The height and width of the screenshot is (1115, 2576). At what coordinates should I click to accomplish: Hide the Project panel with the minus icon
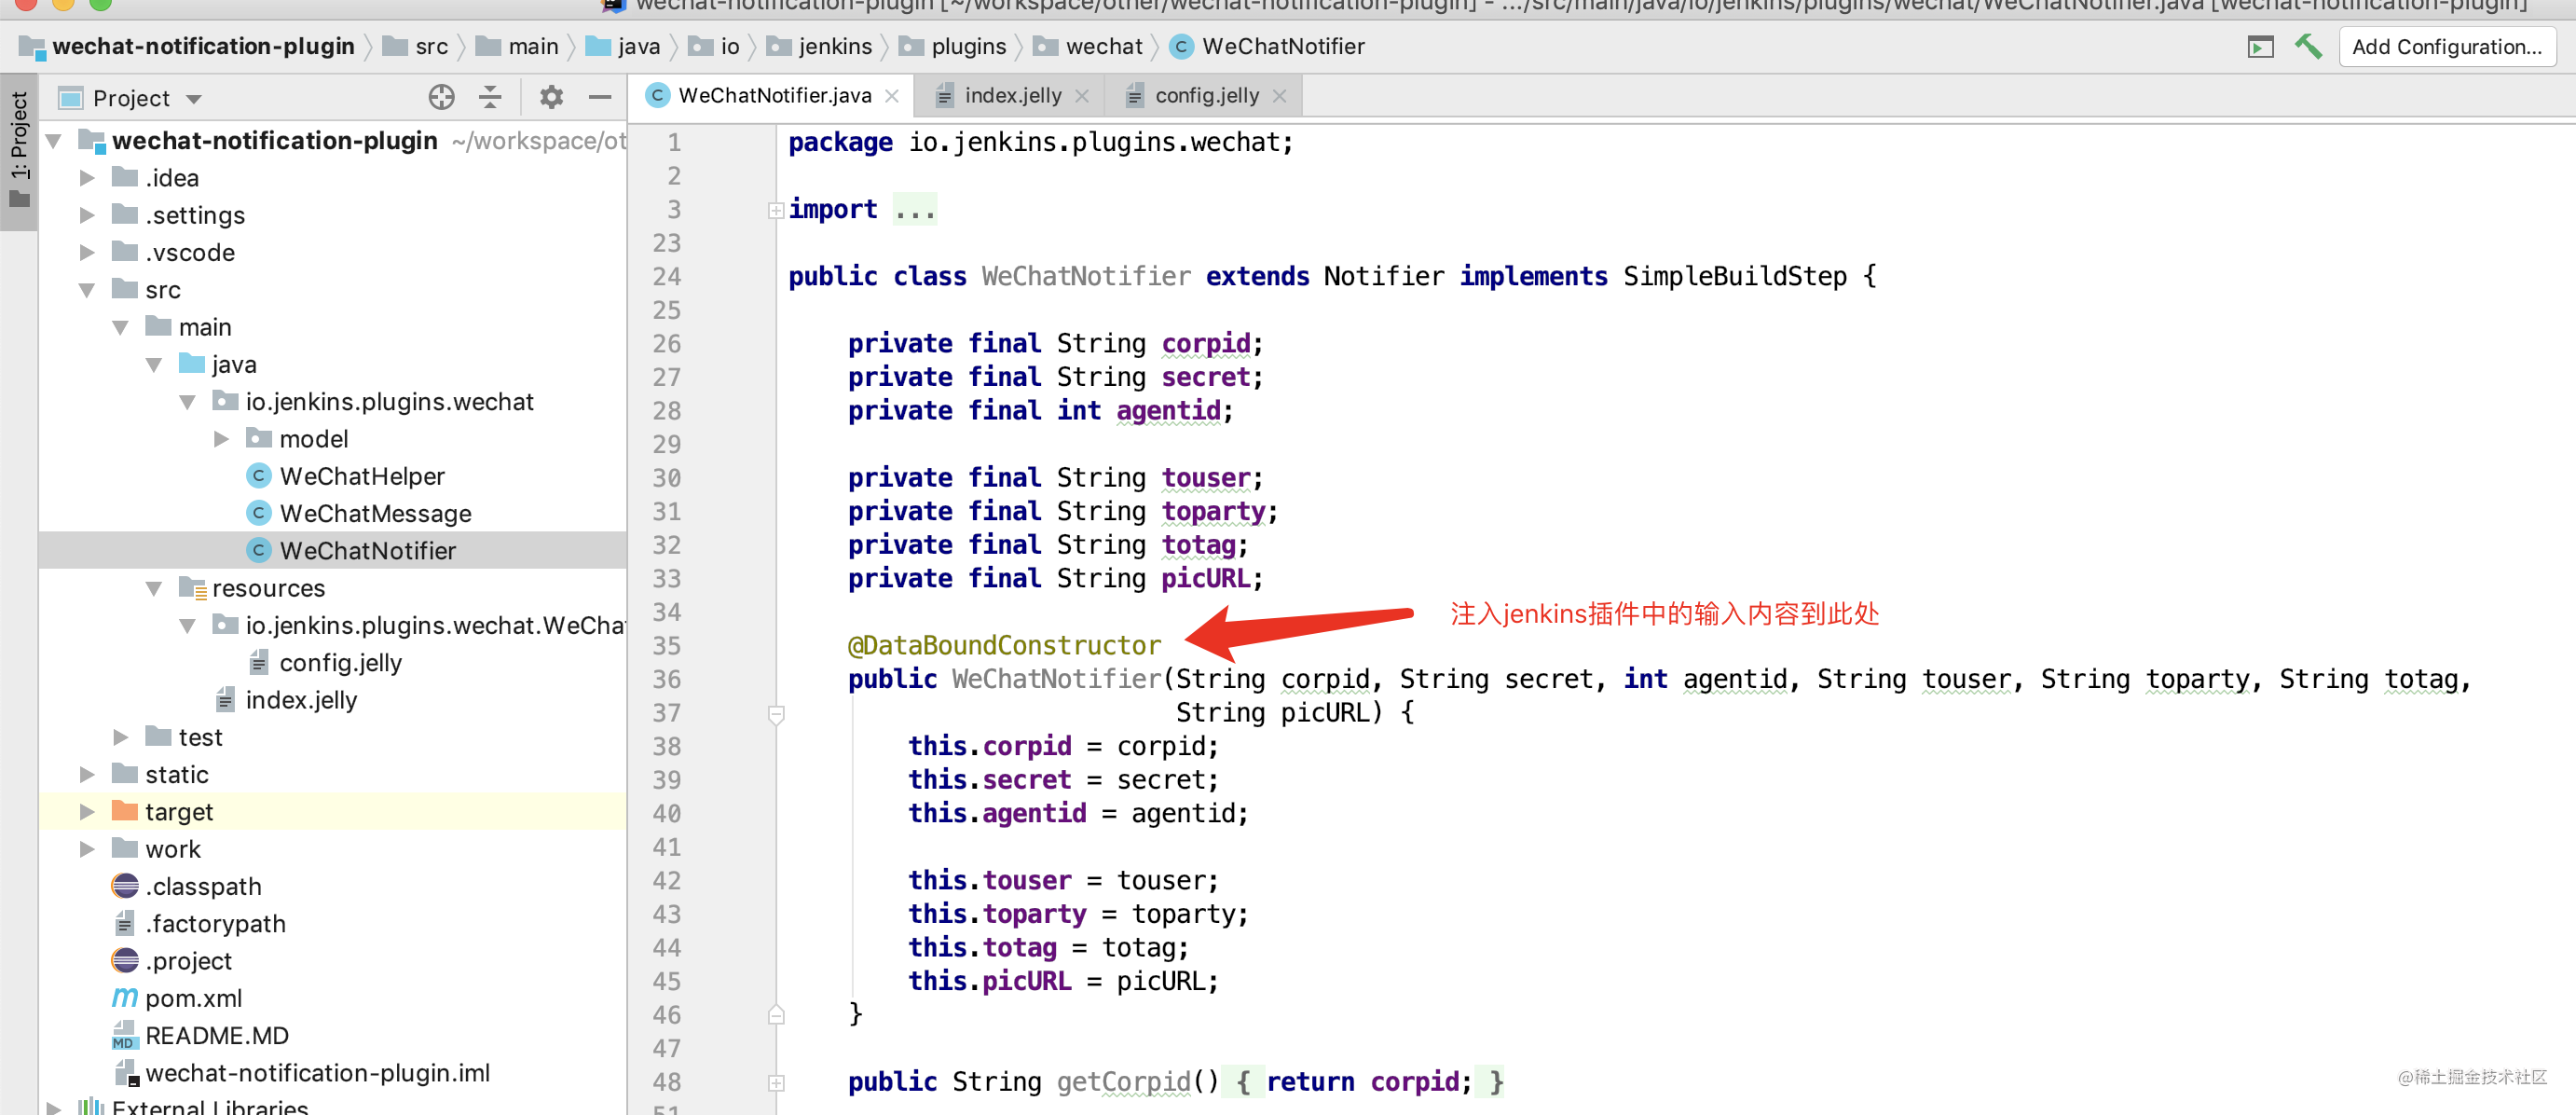(x=600, y=97)
